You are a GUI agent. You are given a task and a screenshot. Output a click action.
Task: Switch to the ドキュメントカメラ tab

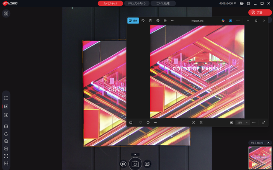136,3
